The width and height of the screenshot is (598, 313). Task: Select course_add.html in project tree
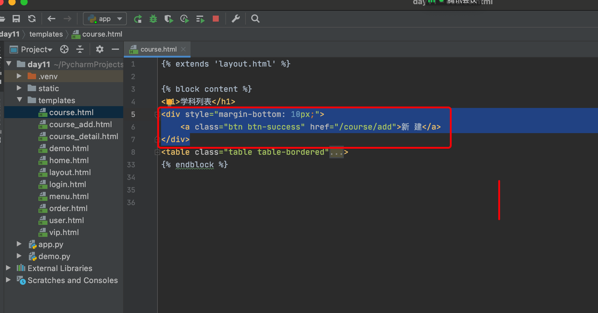[x=81, y=124]
